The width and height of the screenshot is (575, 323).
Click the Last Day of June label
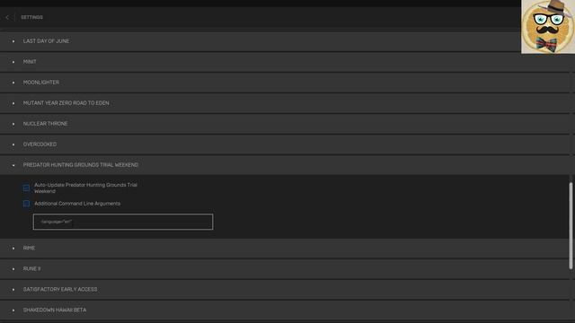(46, 41)
